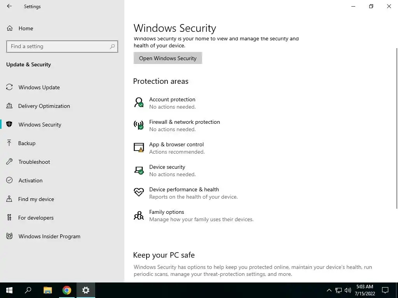The height and width of the screenshot is (298, 398).
Task: Open the network status tray icon
Action: click(x=339, y=290)
